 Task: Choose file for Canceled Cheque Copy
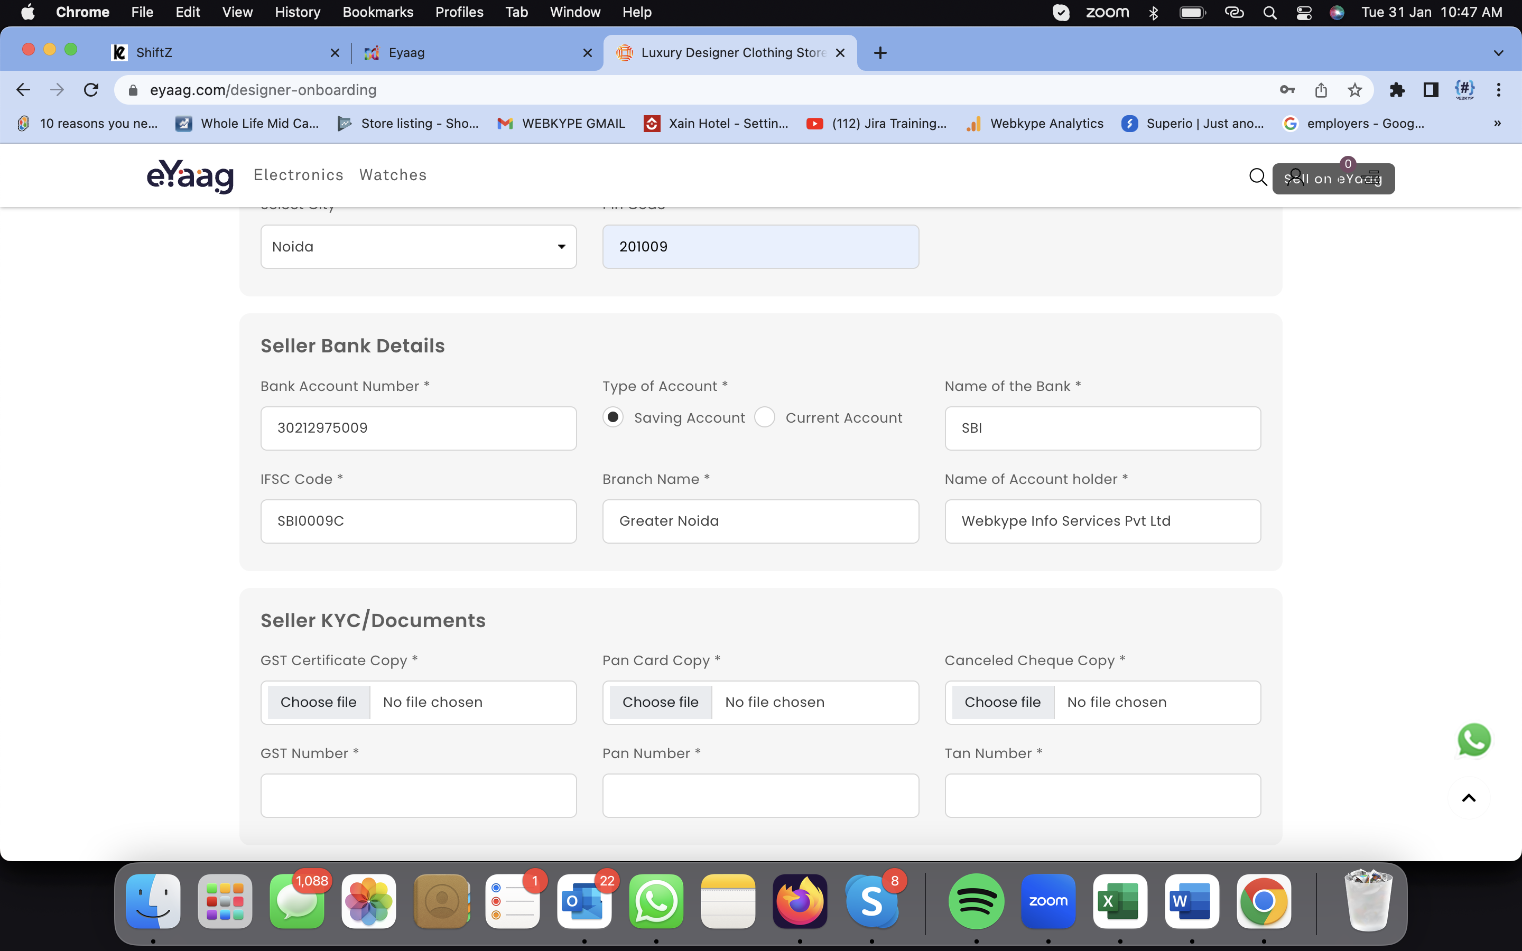(x=1002, y=702)
